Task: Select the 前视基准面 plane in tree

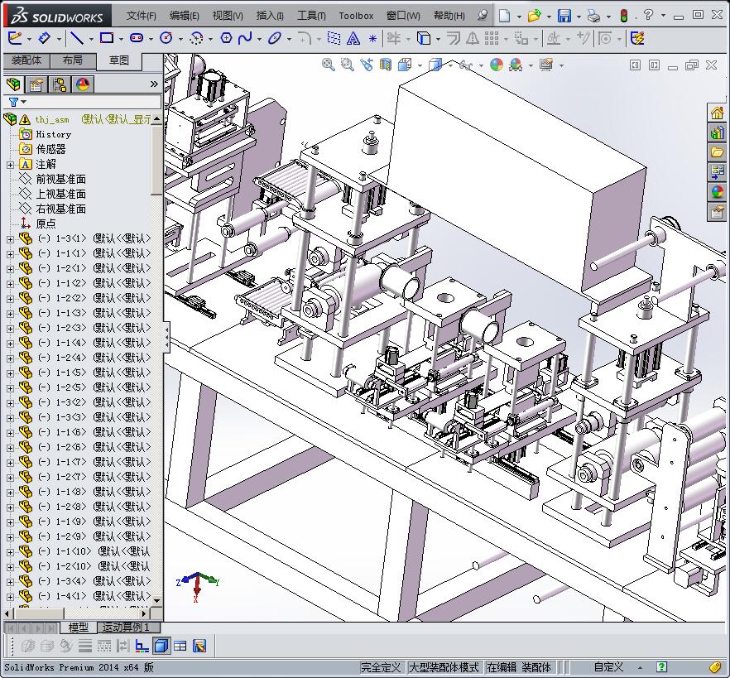Action: [60, 180]
